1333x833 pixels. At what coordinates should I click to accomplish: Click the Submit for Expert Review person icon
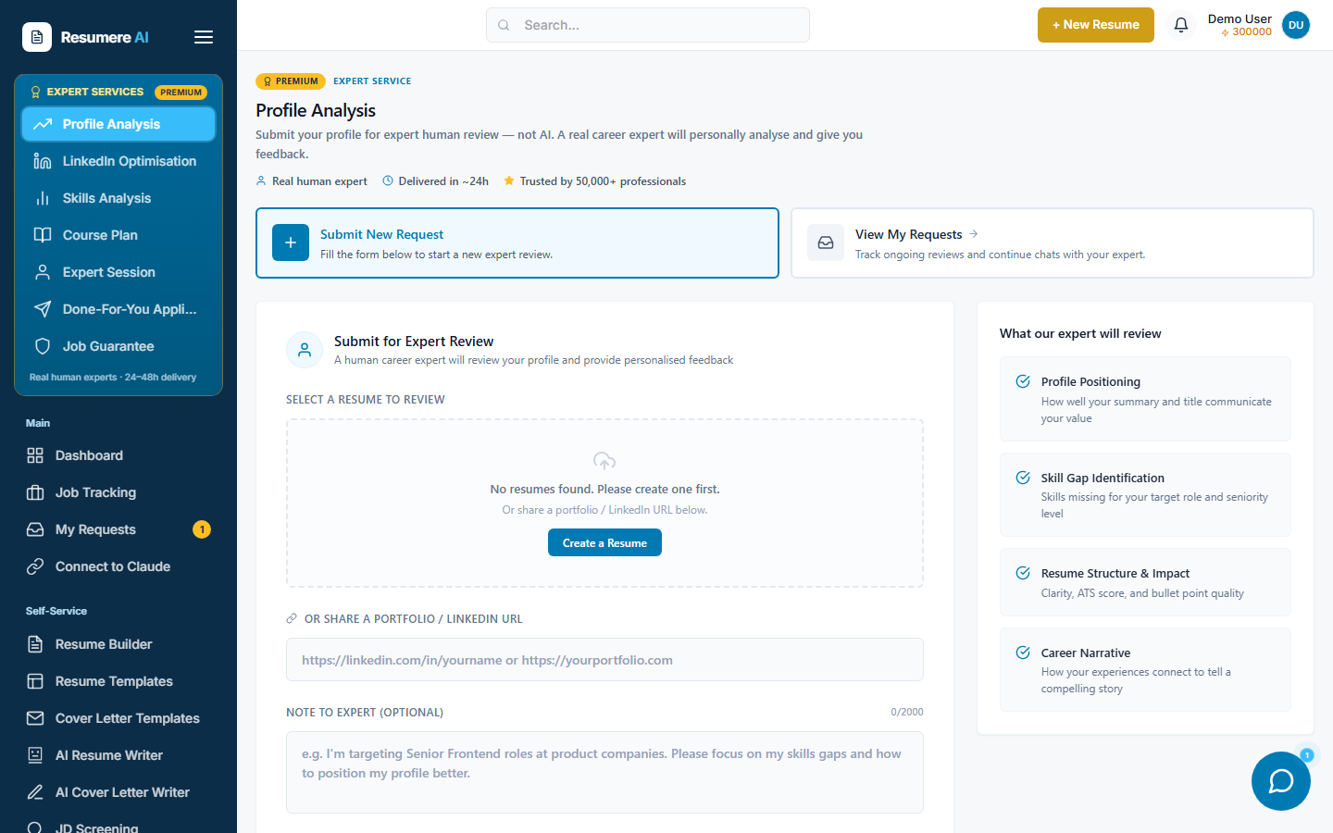click(305, 350)
